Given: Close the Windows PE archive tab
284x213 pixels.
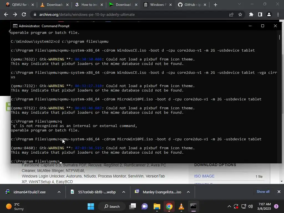Looking at the screenshot, I should point(171,5).
